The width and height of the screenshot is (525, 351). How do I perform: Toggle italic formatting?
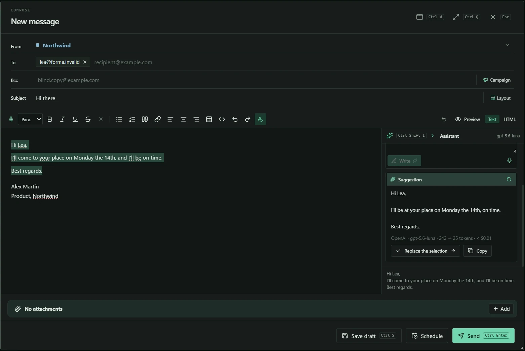[62, 119]
